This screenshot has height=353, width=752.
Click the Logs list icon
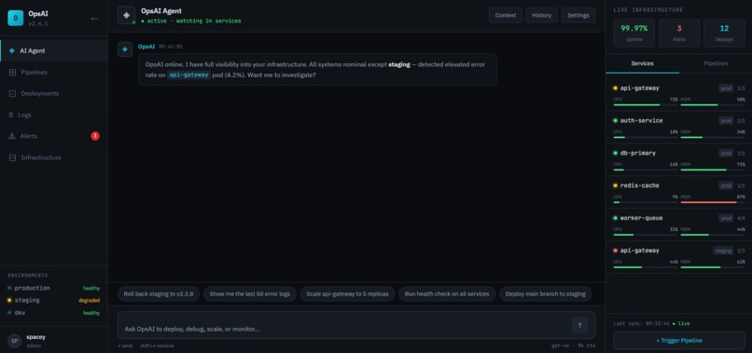click(11, 115)
